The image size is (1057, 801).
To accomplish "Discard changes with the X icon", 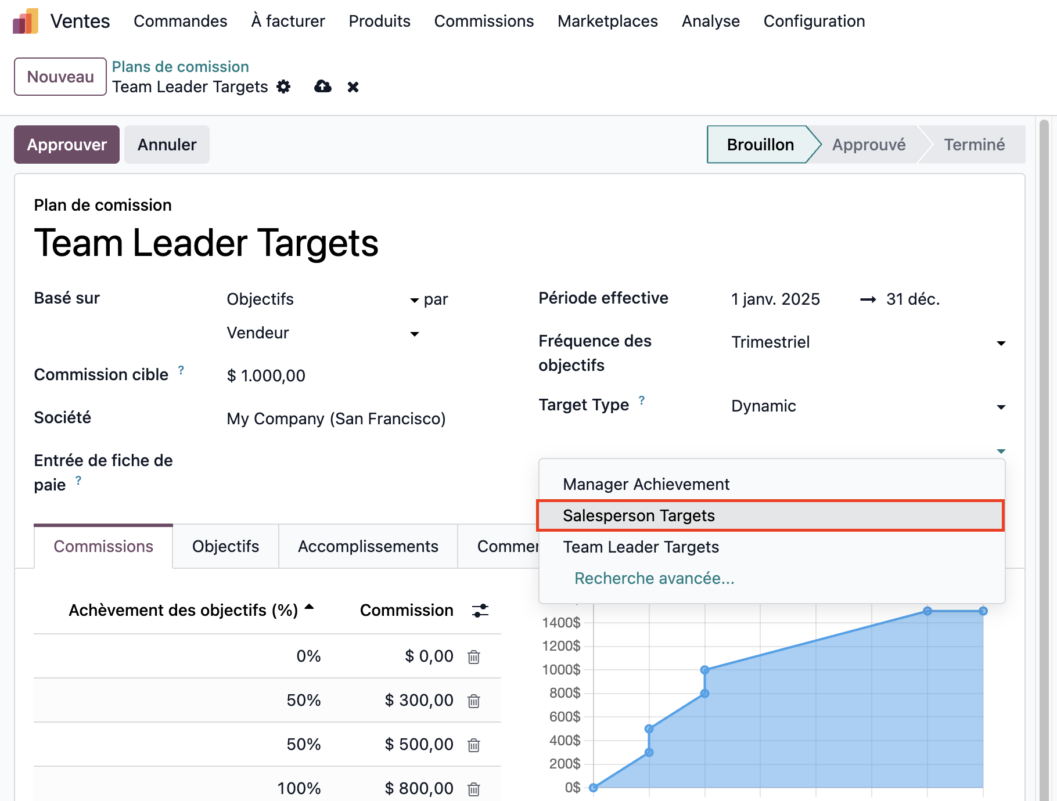I will [353, 87].
